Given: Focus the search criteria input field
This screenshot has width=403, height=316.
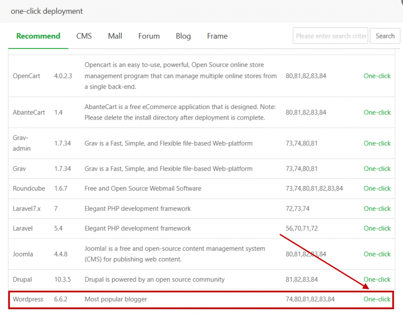Looking at the screenshot, I should click(330, 36).
